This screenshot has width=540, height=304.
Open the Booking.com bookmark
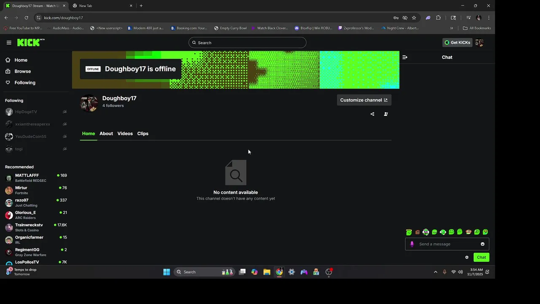(x=189, y=28)
